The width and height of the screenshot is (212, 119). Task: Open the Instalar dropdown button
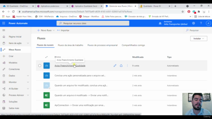click(x=199, y=38)
